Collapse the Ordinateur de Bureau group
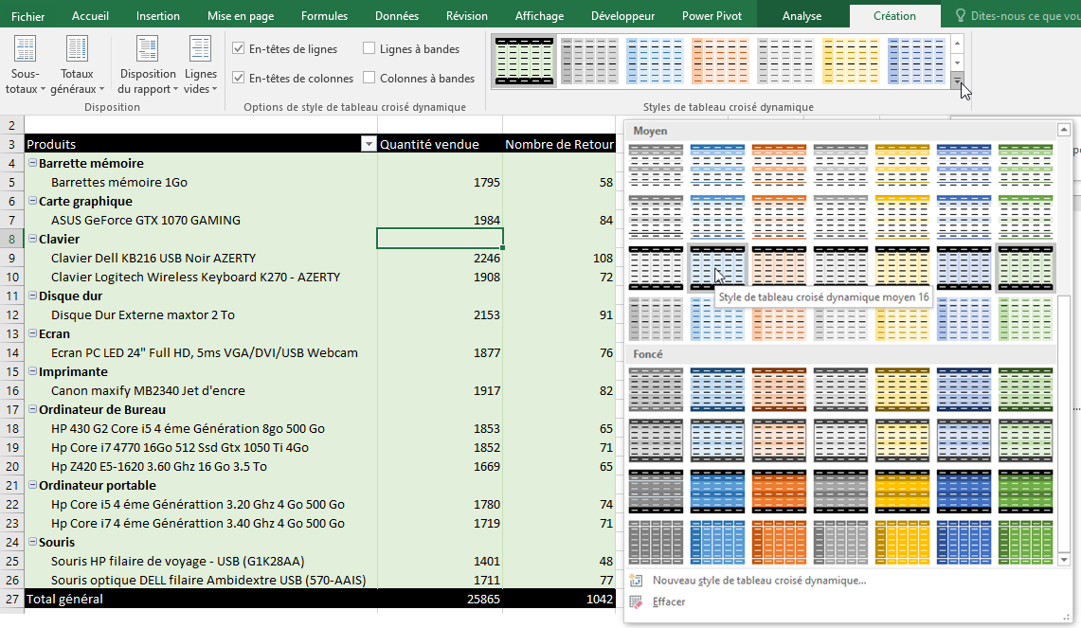The image size is (1081, 628). [32, 409]
